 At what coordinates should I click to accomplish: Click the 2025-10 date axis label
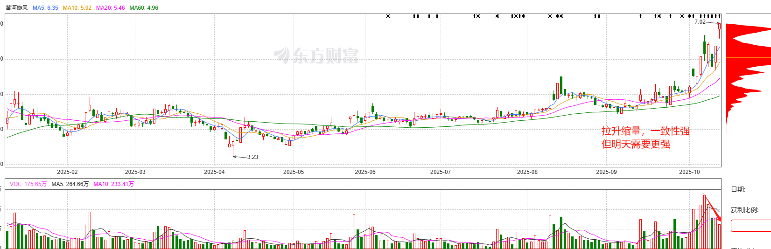point(689,172)
